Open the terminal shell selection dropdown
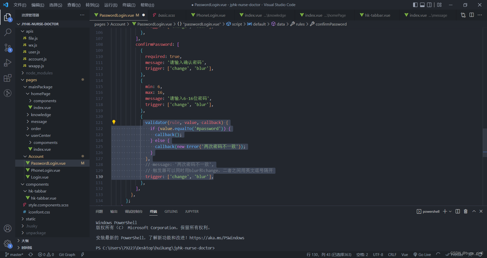Image resolution: width=487 pixels, height=258 pixels. pos(450,211)
